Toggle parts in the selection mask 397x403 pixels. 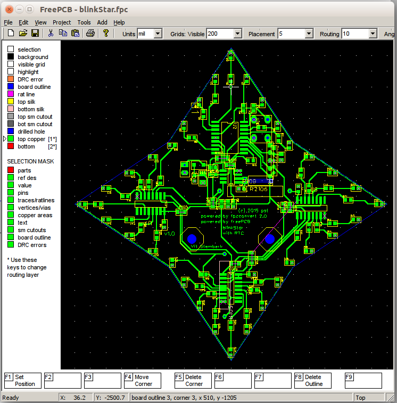(11, 170)
